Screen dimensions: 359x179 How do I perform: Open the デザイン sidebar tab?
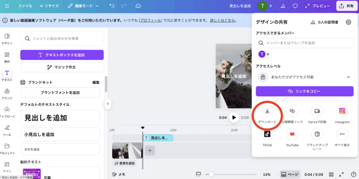(x=7, y=39)
